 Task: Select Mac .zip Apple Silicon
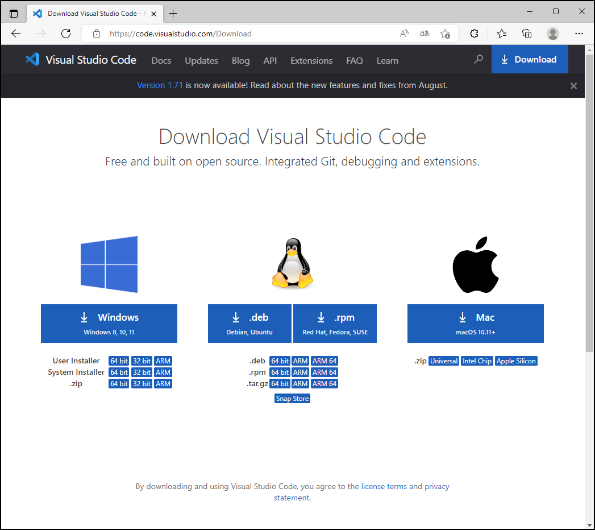(516, 361)
